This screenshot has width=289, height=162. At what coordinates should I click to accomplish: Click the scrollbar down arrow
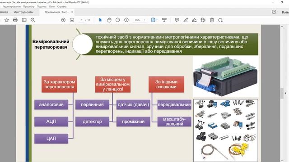[x=282, y=160]
